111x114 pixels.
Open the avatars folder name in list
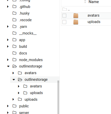93,15
